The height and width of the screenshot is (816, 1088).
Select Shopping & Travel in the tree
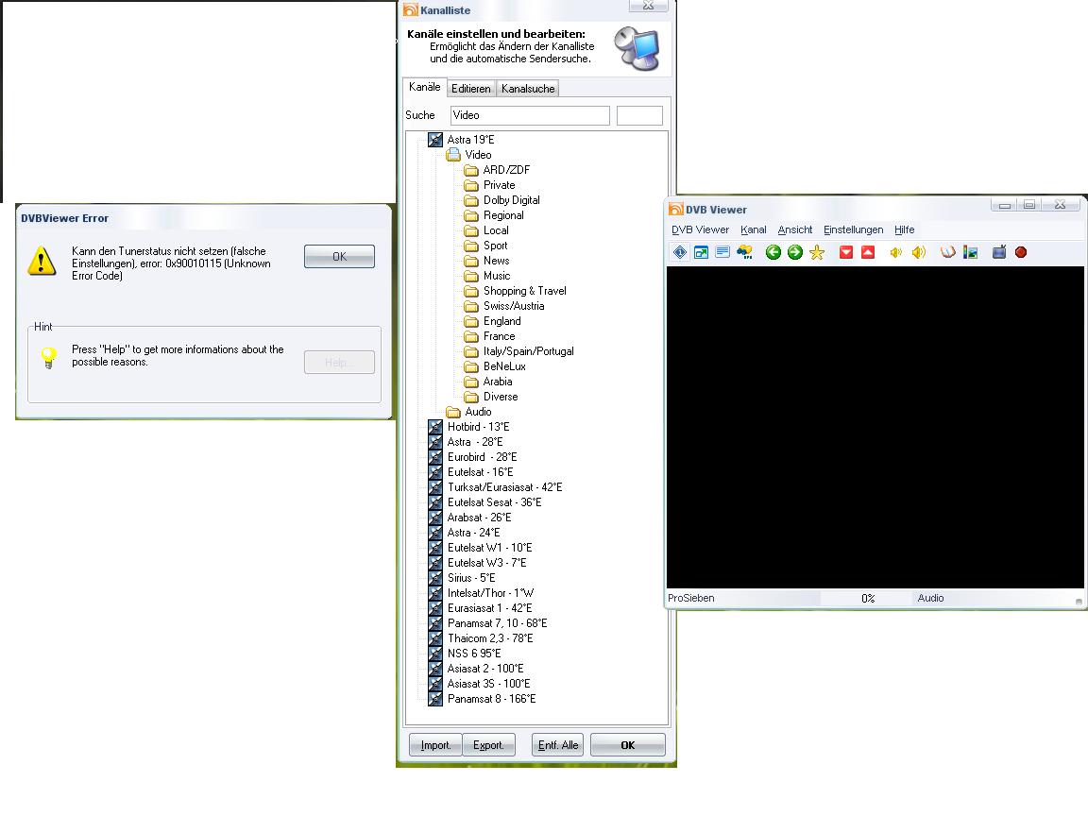(524, 292)
